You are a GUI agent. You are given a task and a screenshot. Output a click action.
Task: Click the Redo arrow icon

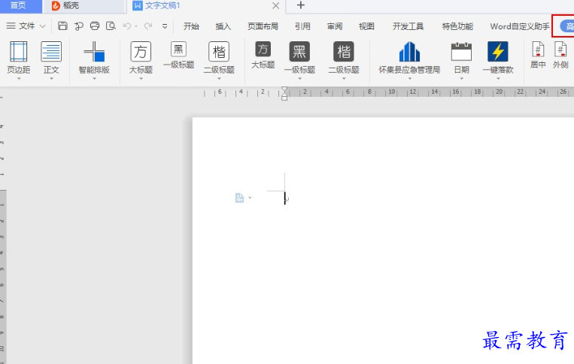tap(148, 26)
